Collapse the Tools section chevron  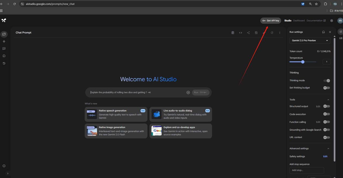(x=328, y=100)
